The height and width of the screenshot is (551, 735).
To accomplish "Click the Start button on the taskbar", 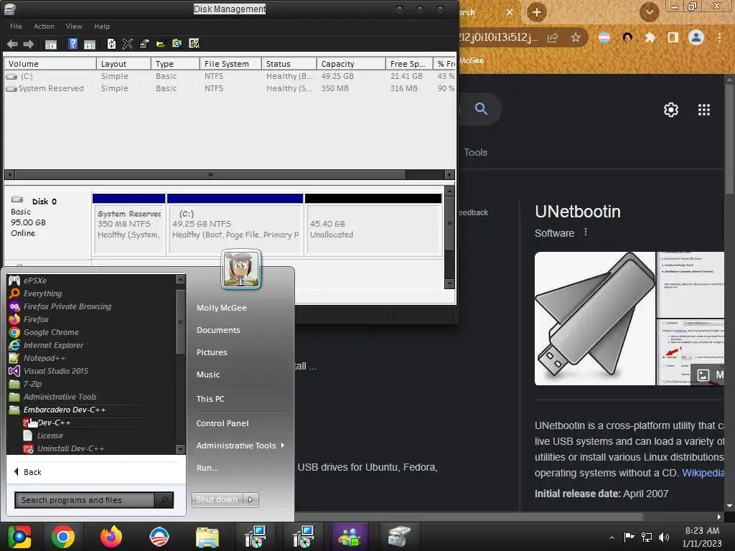I will point(19,537).
